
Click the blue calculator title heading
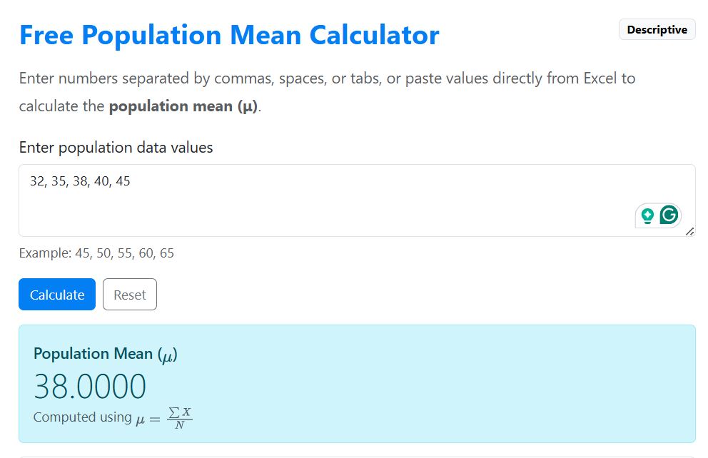(x=230, y=34)
